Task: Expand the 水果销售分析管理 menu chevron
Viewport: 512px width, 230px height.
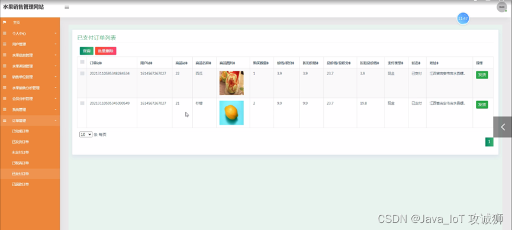Action: point(56,88)
